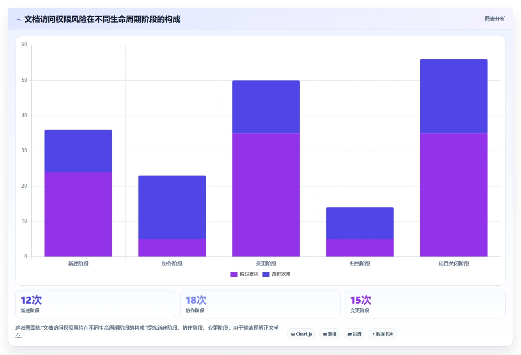Click the purple segment of the 归档阶段 bar
This screenshot has height=355, width=521.
click(x=360, y=248)
